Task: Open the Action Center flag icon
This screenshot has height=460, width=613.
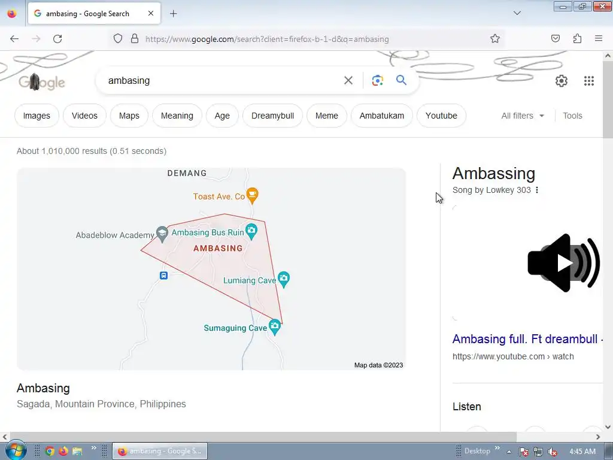Action: 523,452
